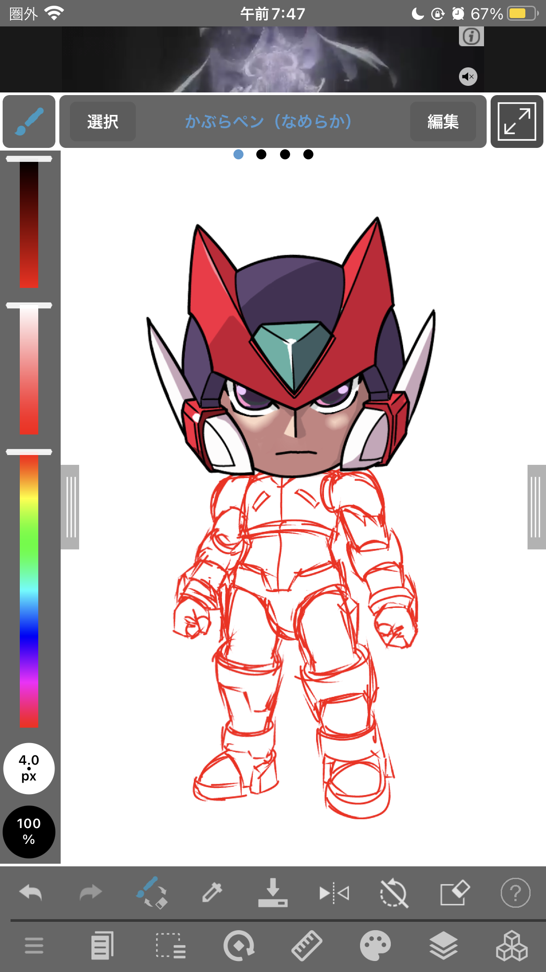
Task: Tap the redo arrow icon
Action: pos(91,893)
